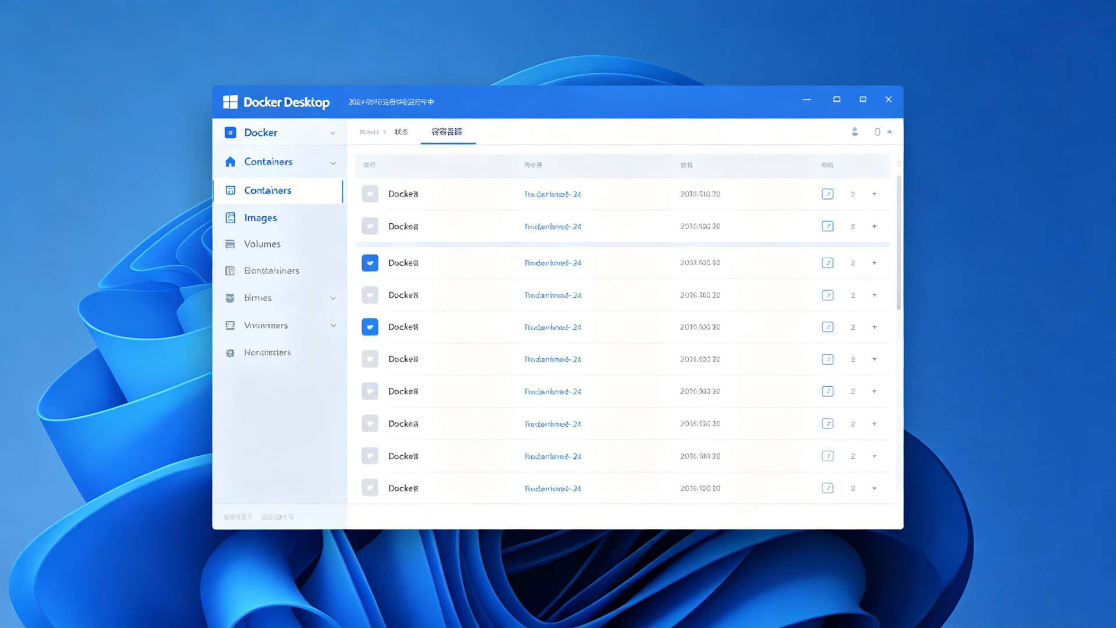Expand the first row with its plus icon
The height and width of the screenshot is (628, 1116).
tap(874, 194)
